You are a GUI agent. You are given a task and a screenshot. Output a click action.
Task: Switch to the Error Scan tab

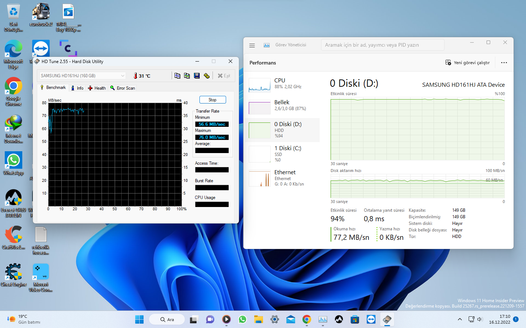pyautogui.click(x=123, y=88)
